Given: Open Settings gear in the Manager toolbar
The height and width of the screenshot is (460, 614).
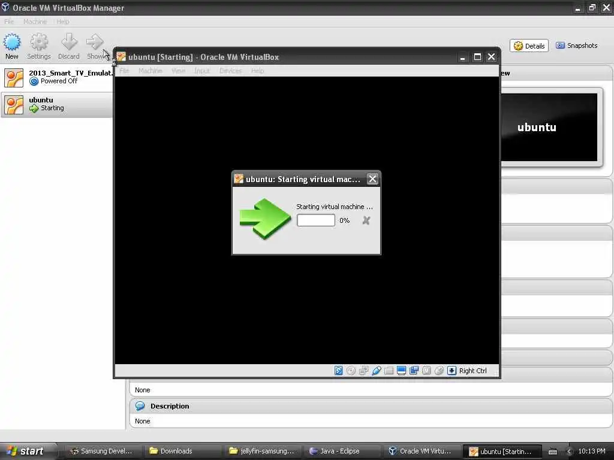Looking at the screenshot, I should tap(39, 42).
